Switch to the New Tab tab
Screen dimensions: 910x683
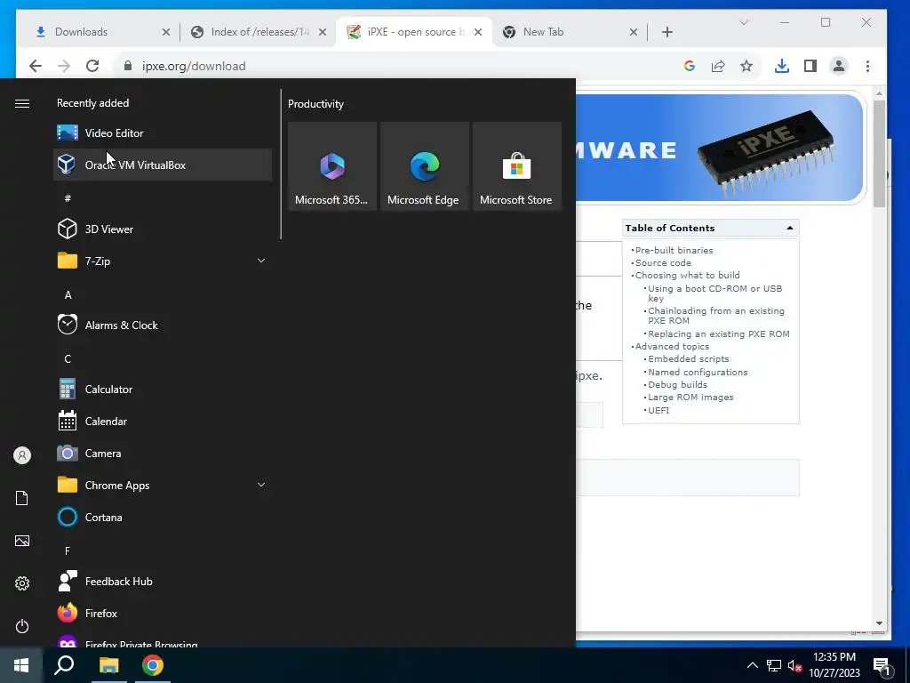[570, 32]
